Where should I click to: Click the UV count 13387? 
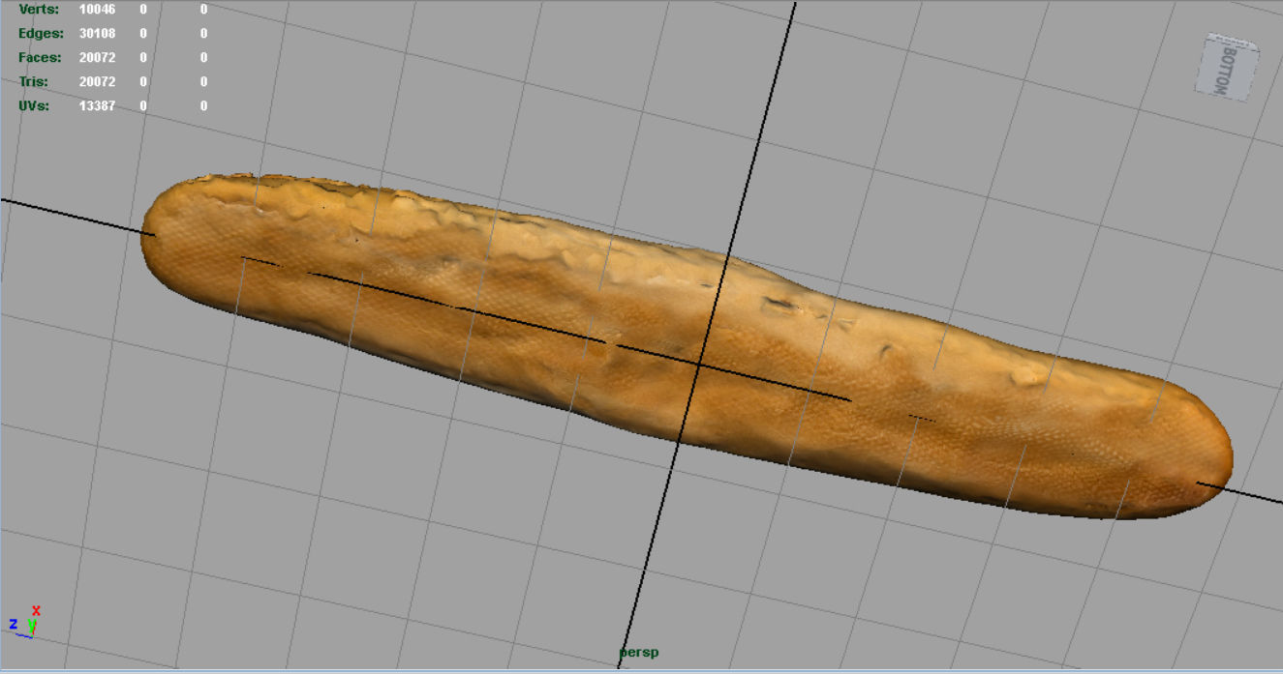tap(97, 105)
